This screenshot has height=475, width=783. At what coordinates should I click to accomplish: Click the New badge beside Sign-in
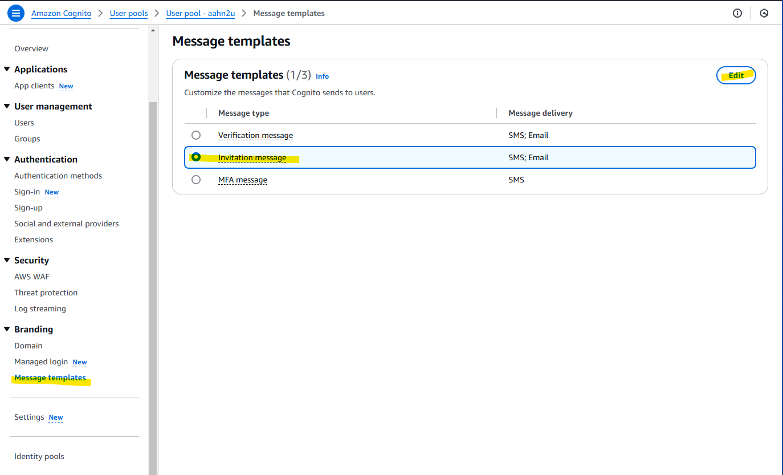(x=52, y=193)
